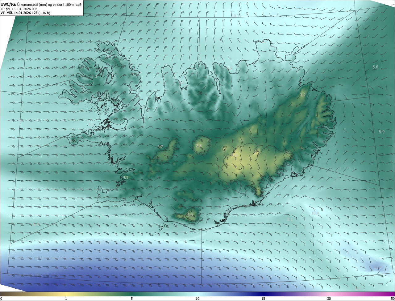Click the dark navy section of the color scale

[263, 294]
